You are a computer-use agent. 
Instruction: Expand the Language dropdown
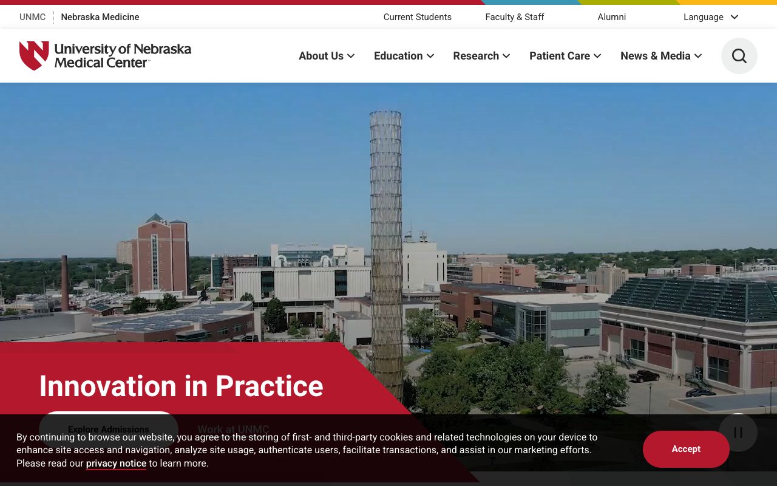[x=710, y=17]
